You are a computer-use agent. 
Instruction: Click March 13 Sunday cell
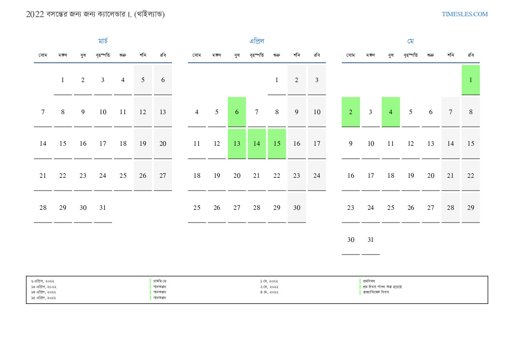(163, 111)
